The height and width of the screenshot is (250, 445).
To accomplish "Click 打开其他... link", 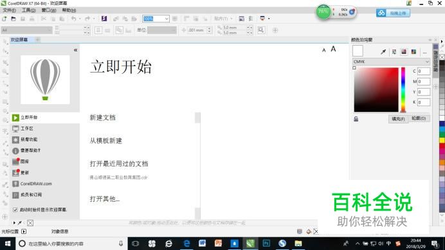I will pyautogui.click(x=105, y=199).
